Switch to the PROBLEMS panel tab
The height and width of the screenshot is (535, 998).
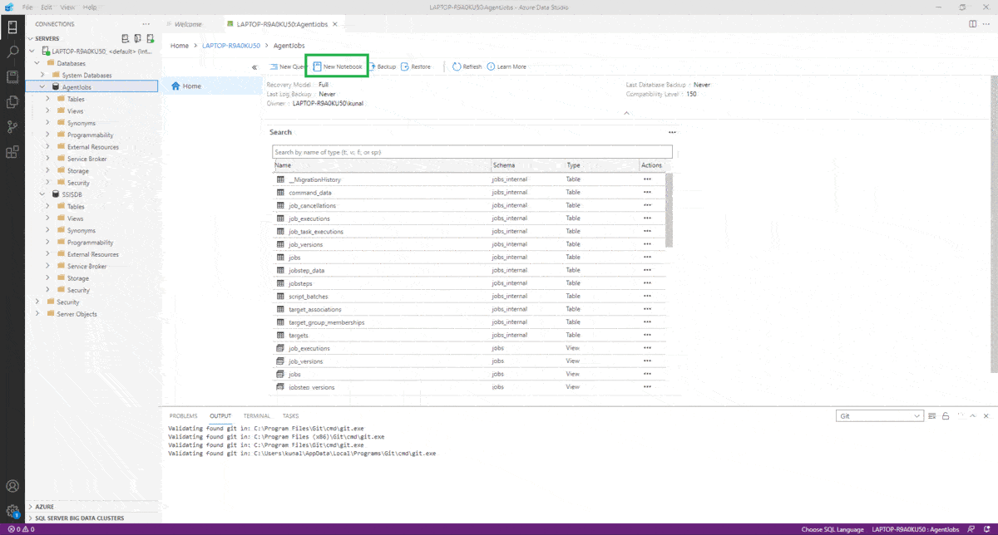pos(183,415)
